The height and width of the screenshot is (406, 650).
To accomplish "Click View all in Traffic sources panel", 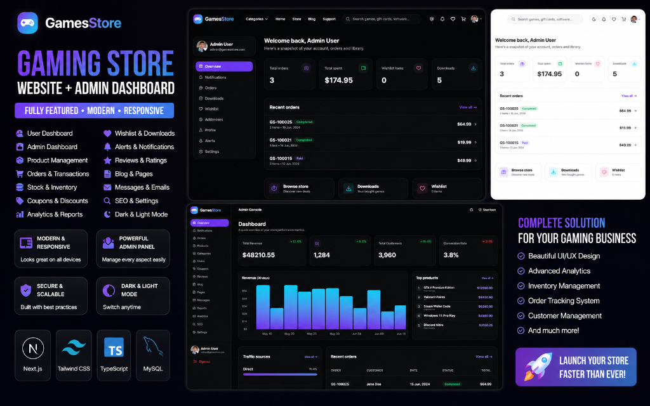I will pyautogui.click(x=310, y=357).
